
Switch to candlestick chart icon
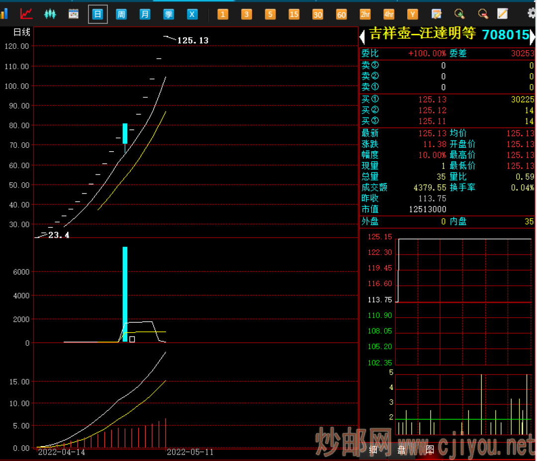point(50,14)
